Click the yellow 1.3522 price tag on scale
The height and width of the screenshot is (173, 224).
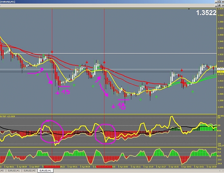[221, 72]
